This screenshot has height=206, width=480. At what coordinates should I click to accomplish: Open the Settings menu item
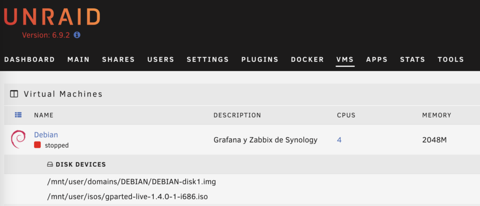(208, 59)
